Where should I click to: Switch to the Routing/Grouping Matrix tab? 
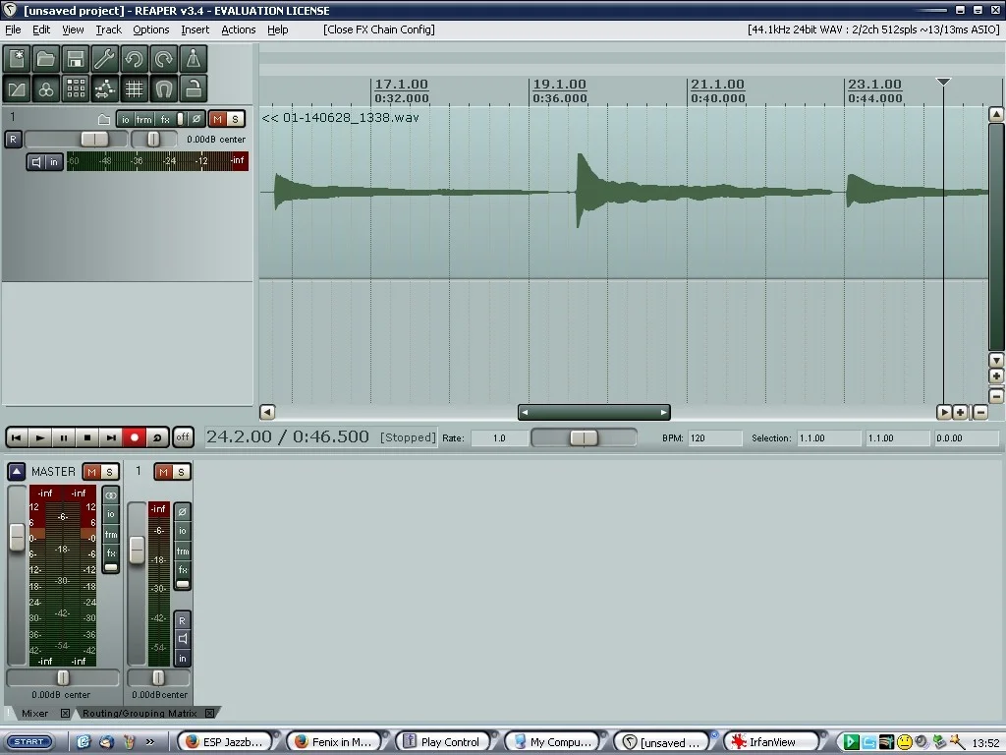pyautogui.click(x=140, y=713)
